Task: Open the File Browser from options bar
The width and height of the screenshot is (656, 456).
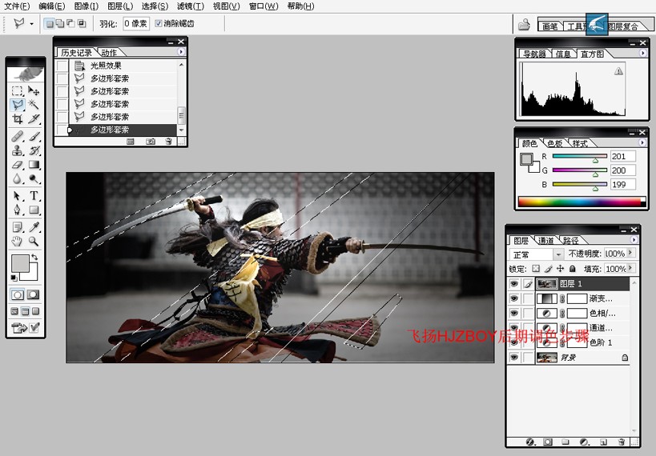Action: pos(523,24)
